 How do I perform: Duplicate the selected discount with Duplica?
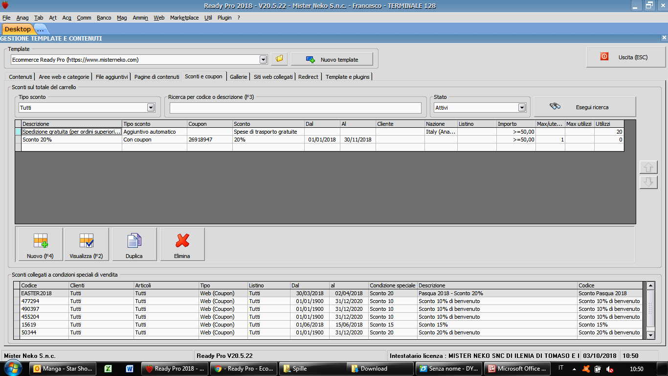(x=134, y=244)
